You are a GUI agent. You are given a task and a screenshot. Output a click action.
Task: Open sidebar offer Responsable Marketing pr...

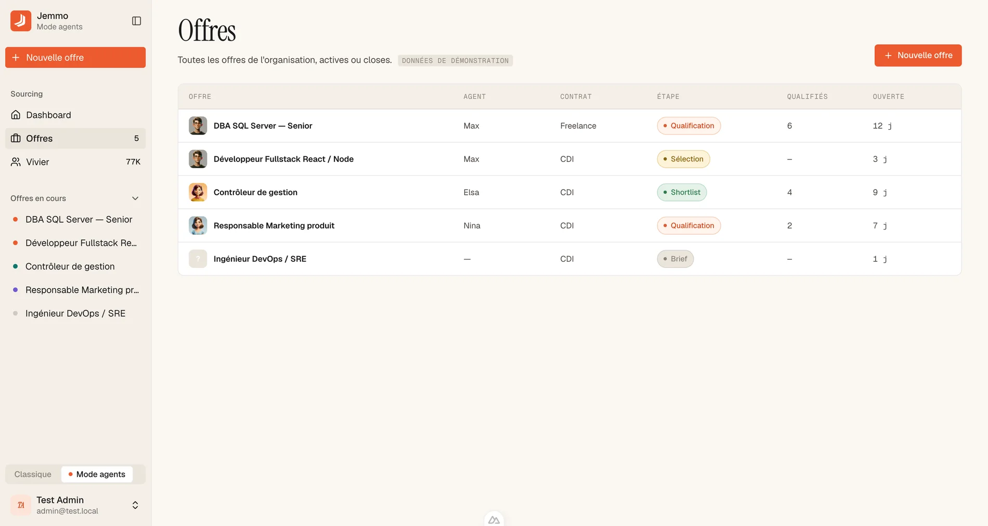point(75,290)
